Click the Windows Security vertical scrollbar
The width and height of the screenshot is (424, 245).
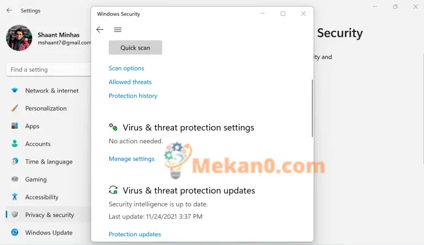(x=312, y=108)
